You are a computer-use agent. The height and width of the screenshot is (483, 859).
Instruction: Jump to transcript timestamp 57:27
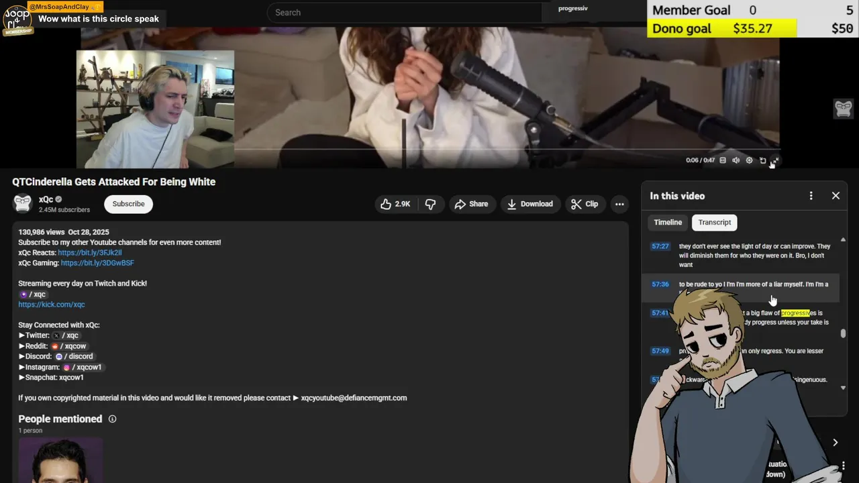(660, 246)
